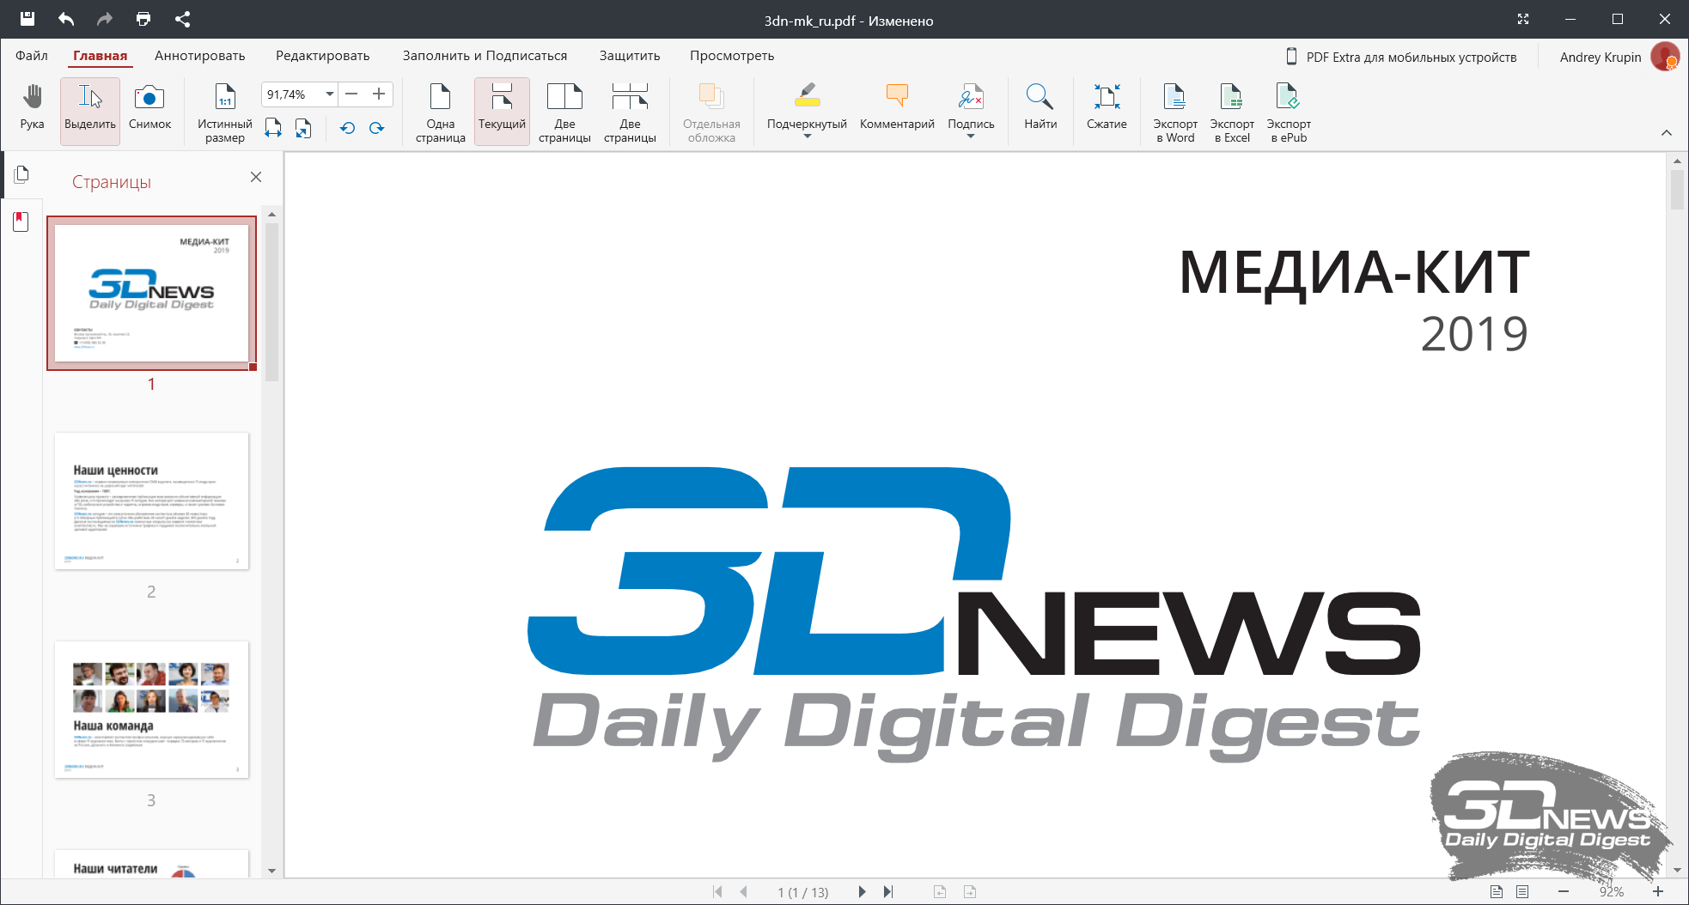
Task: Go to the next page
Action: pos(862,891)
